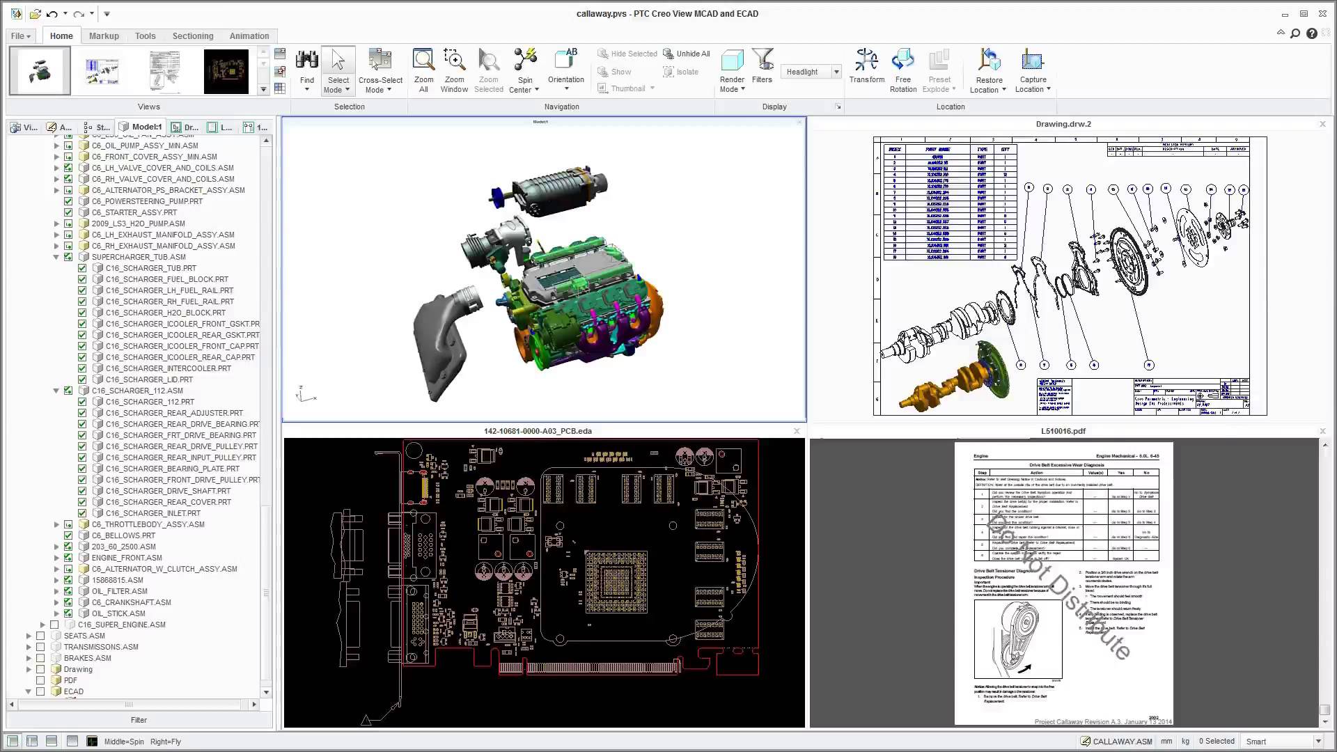
Task: Click the Capture Location icon
Action: click(1033, 61)
